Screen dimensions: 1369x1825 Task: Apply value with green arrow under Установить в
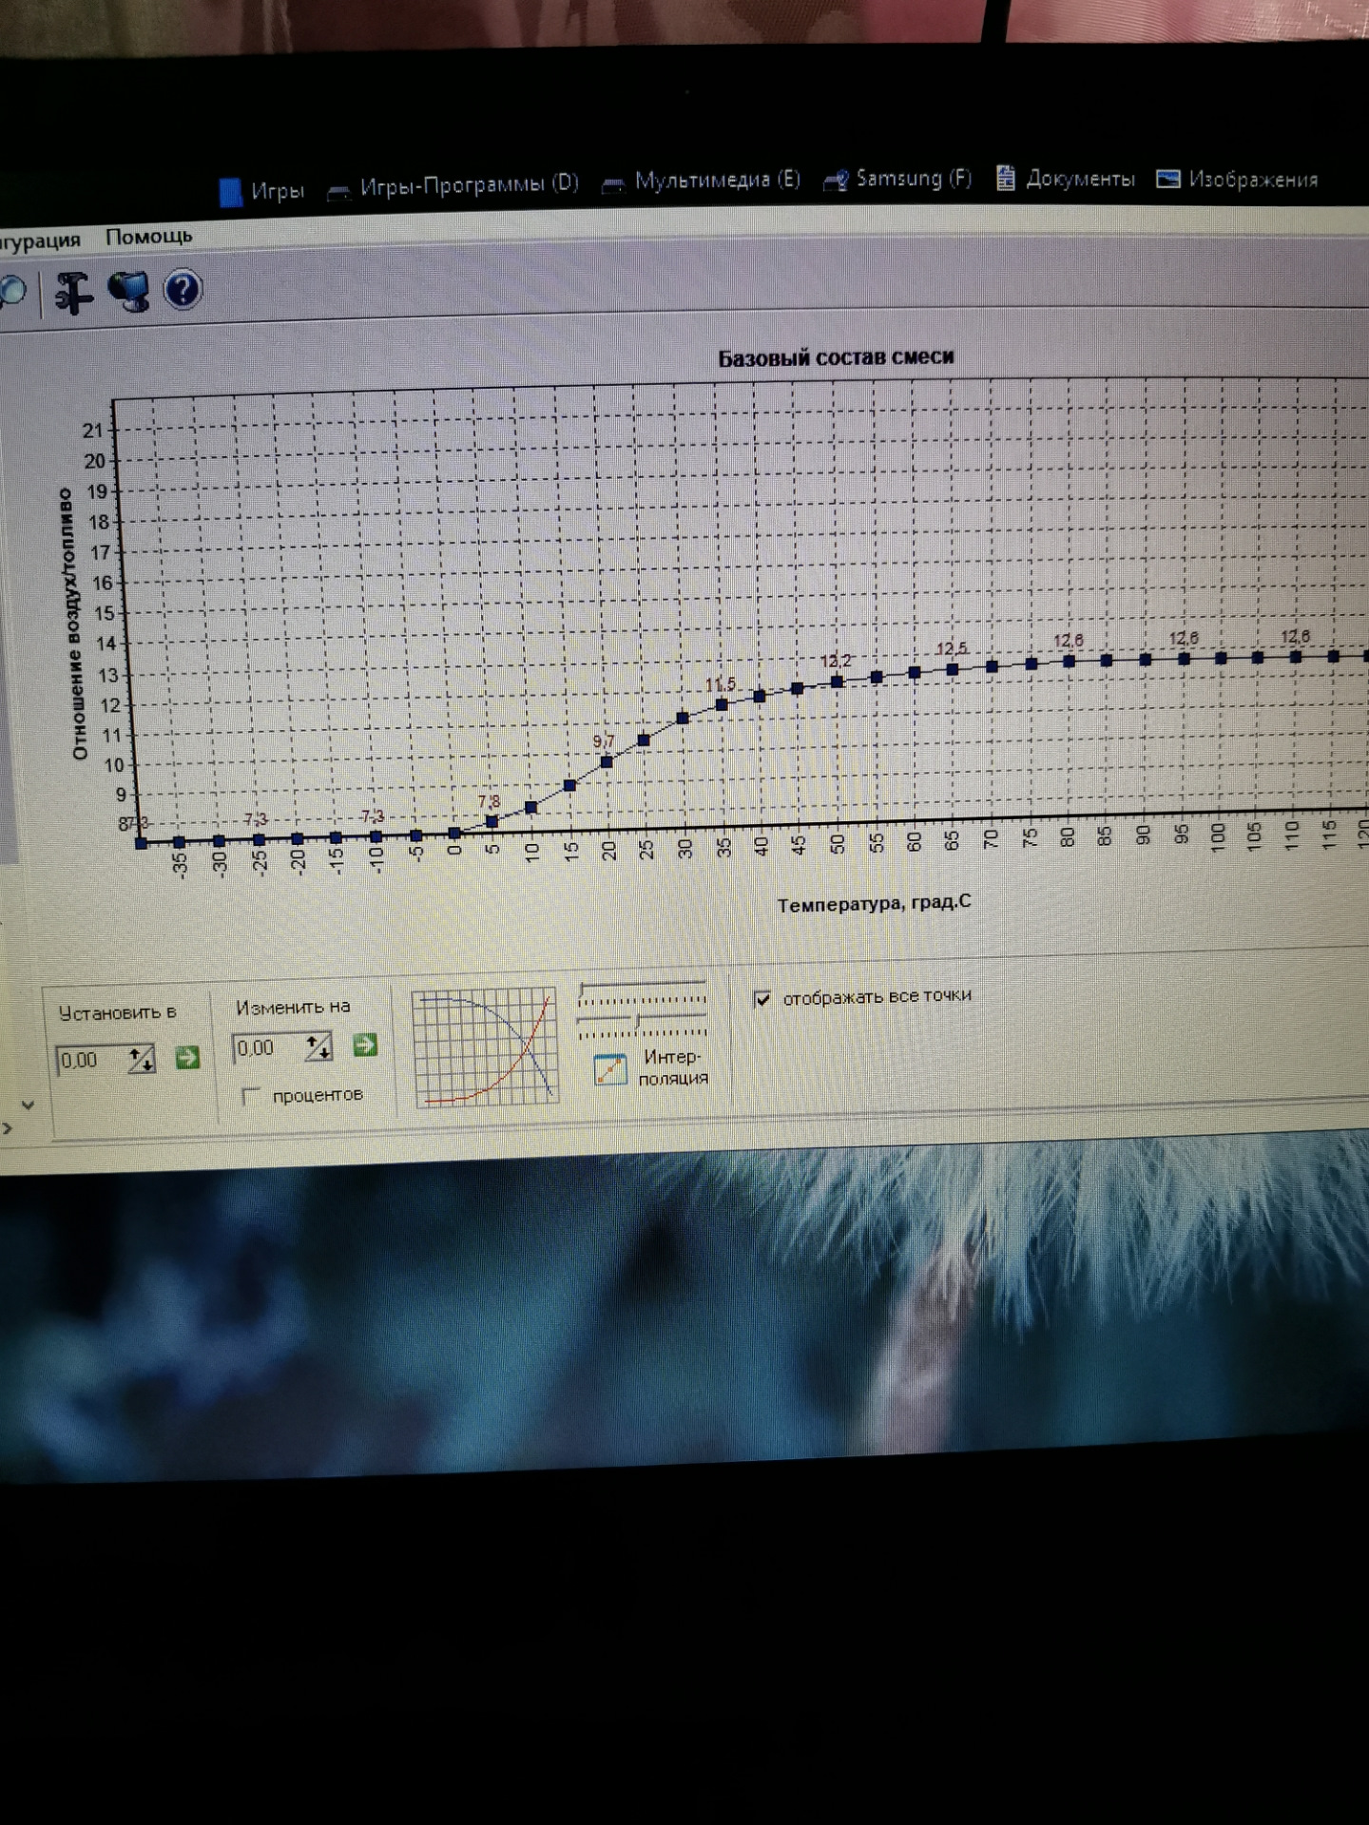[x=187, y=1057]
